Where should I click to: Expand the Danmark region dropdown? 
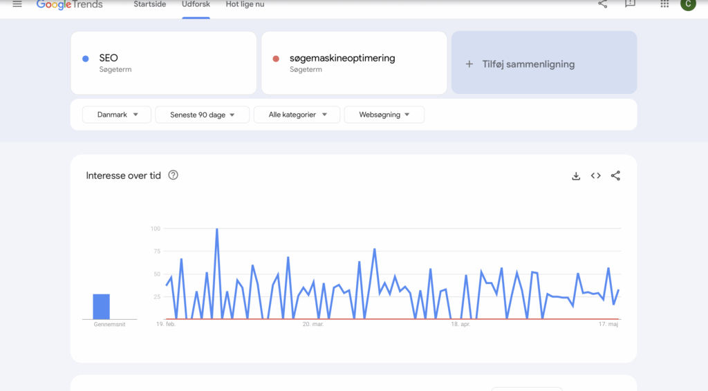tap(117, 115)
